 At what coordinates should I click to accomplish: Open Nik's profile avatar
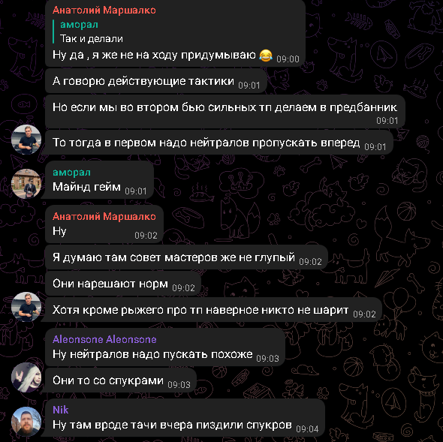(x=26, y=422)
